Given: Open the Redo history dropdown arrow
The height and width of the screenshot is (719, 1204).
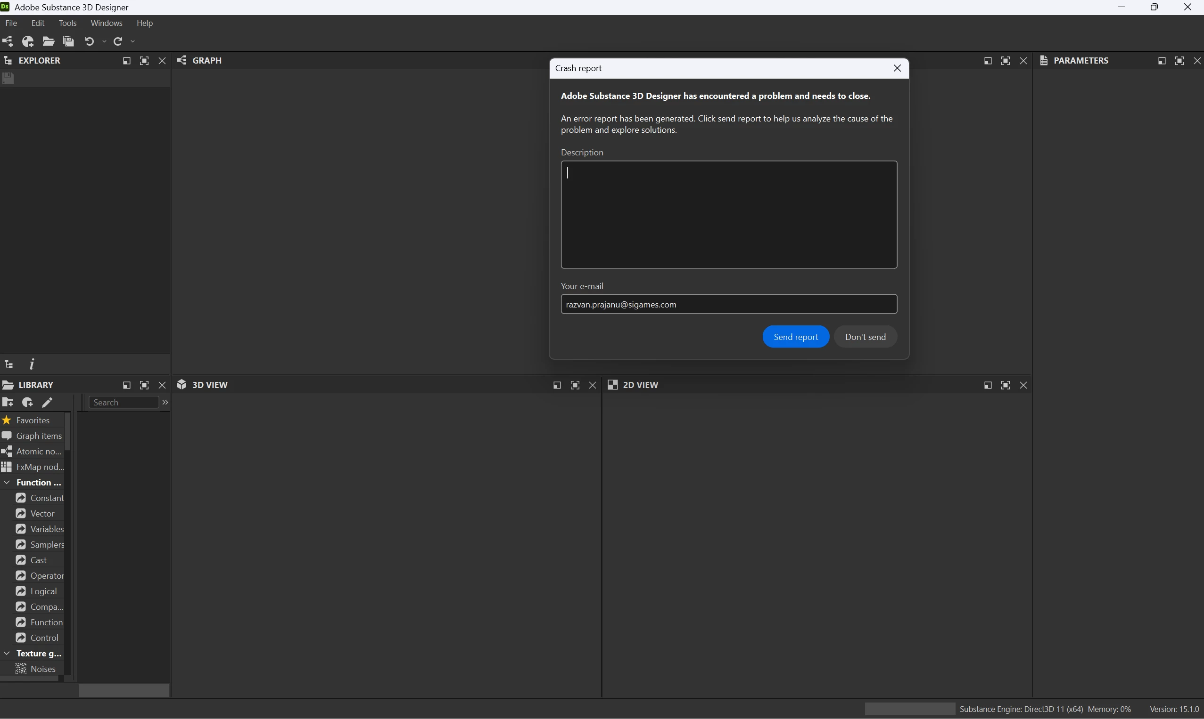Looking at the screenshot, I should click(133, 41).
